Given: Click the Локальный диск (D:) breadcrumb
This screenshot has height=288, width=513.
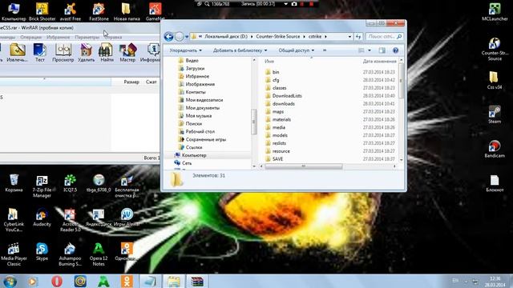Looking at the screenshot, I should [x=226, y=37].
